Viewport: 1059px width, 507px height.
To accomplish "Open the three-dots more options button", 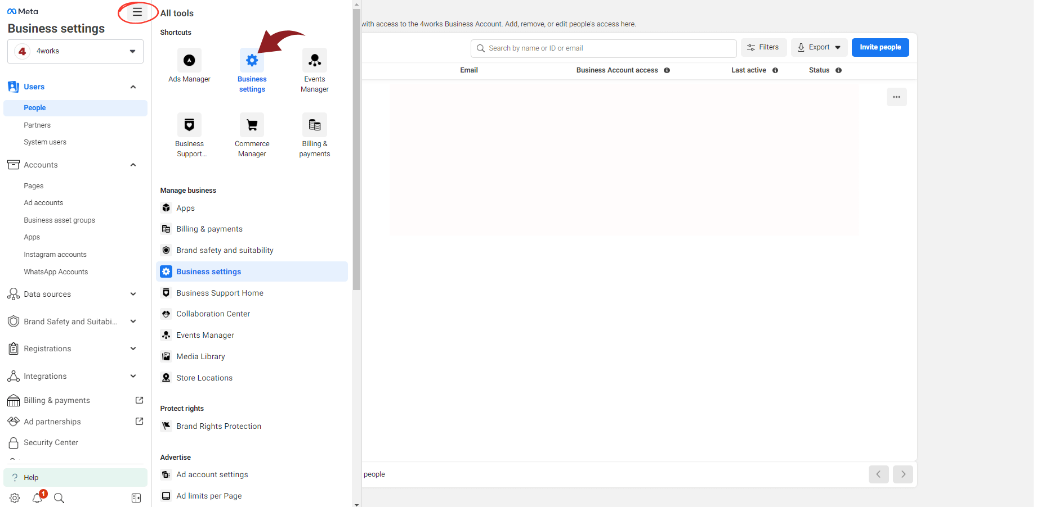I will coord(896,97).
